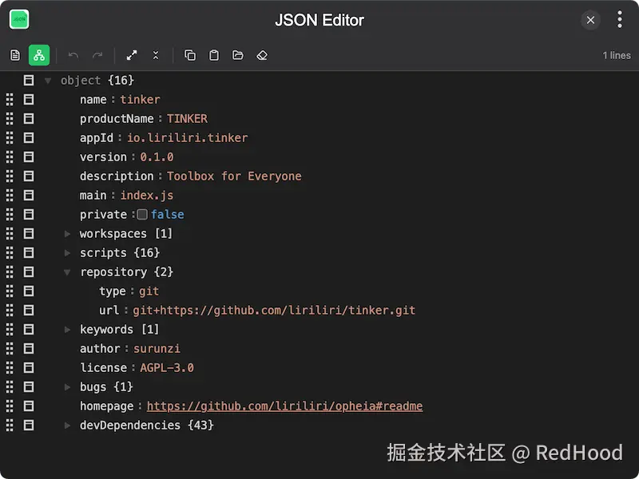Expand all nodes using the expand icon
The height and width of the screenshot is (479, 639).
132,55
